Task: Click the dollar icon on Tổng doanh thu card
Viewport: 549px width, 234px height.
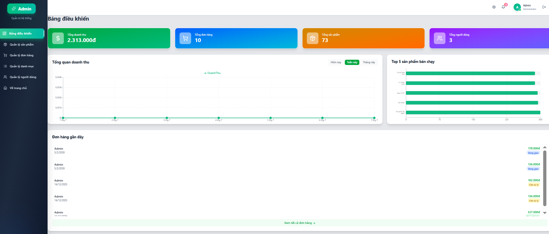Action: coord(58,38)
